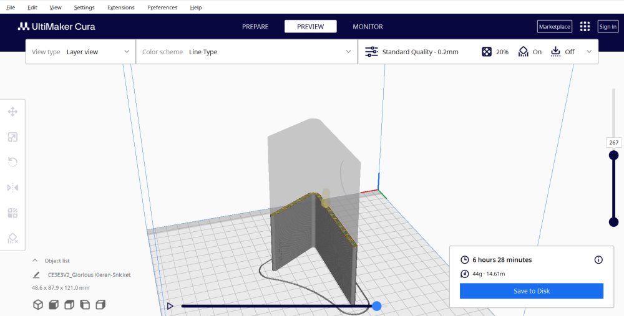
Task: Click the lower layer slider handle
Action: (x=613, y=222)
